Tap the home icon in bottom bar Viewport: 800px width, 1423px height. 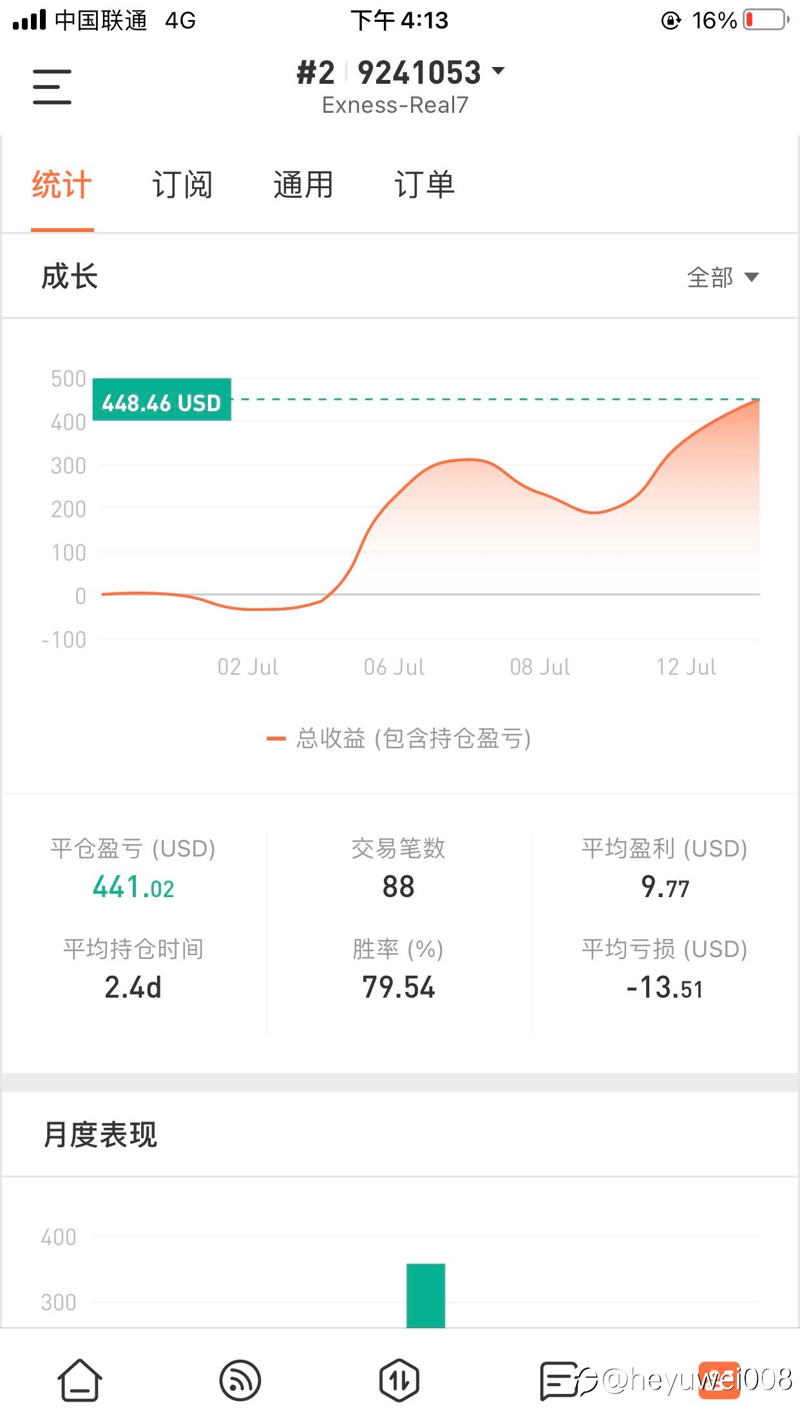pyautogui.click(x=80, y=1380)
